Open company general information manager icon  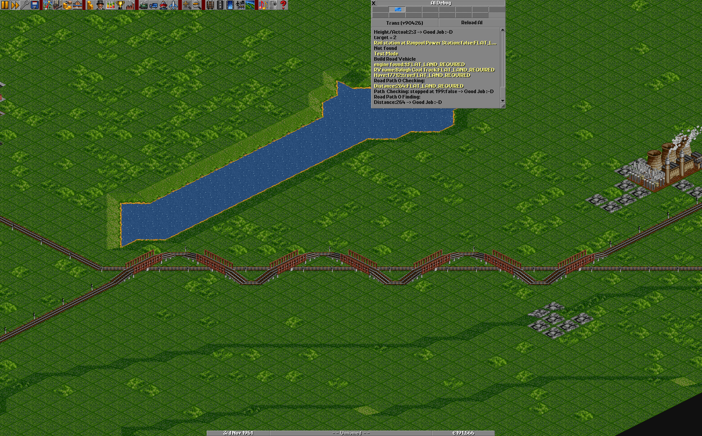[100, 5]
